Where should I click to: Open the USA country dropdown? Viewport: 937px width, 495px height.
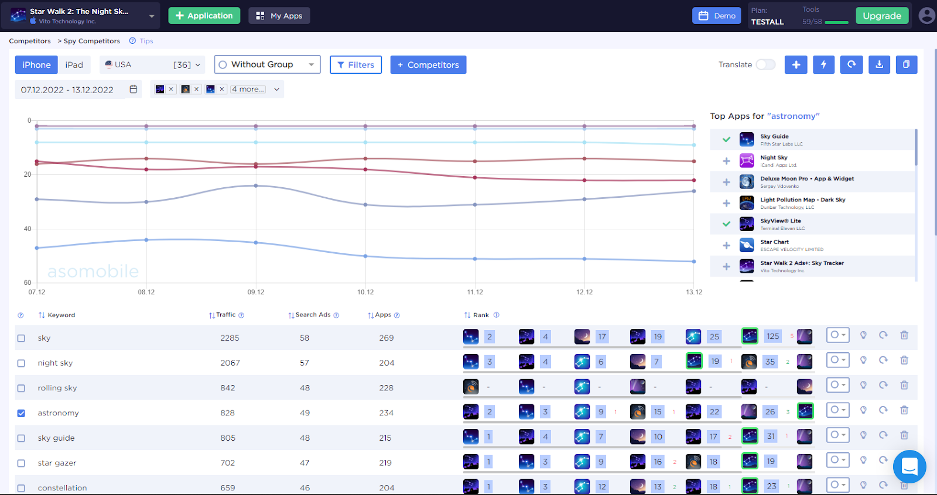coord(152,65)
